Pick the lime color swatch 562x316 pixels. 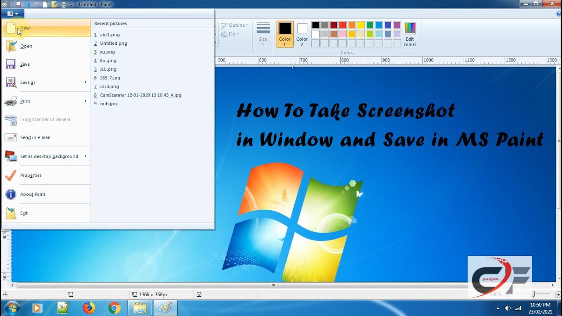coord(370,34)
